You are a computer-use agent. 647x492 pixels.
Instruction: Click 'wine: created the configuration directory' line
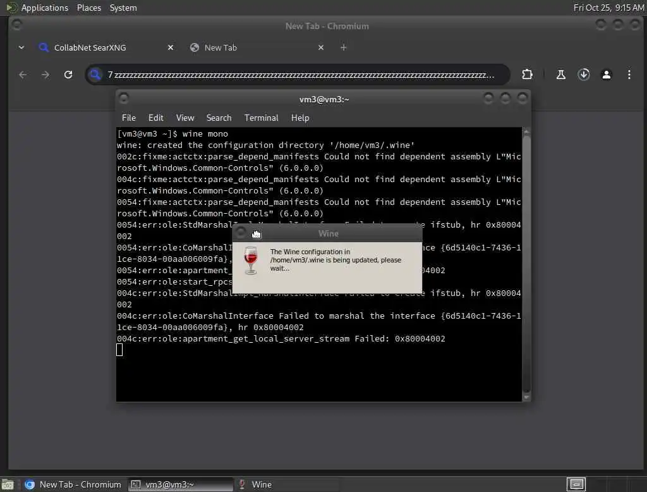point(266,145)
